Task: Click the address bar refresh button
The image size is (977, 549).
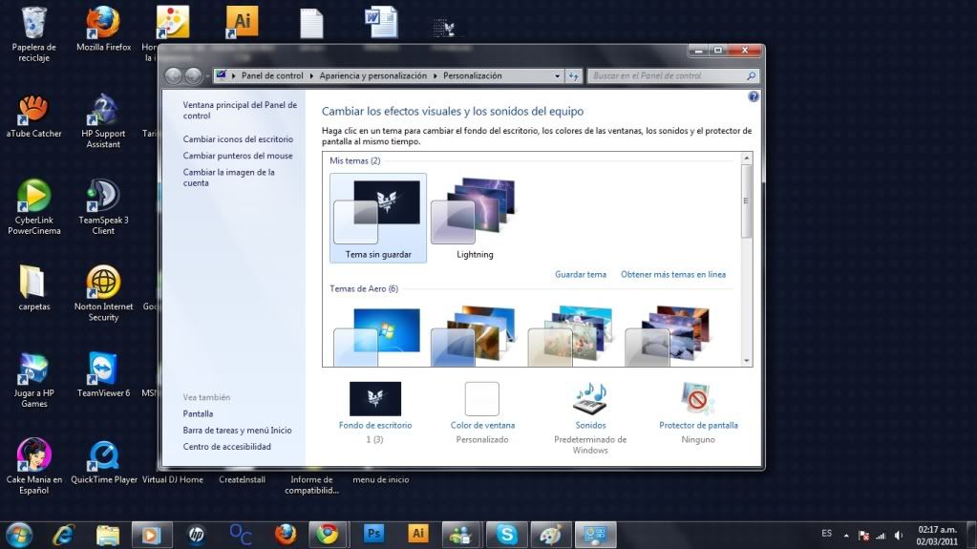Action: tap(573, 76)
